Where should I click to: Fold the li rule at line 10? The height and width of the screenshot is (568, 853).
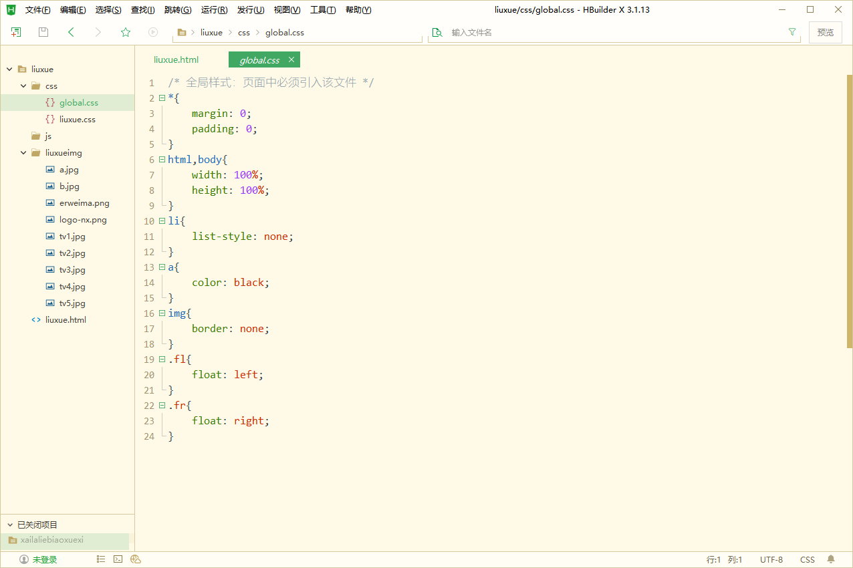[x=162, y=221]
